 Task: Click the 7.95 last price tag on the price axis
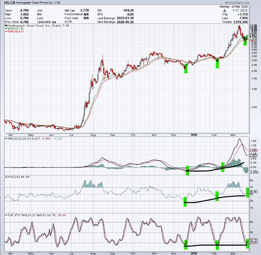[253, 35]
